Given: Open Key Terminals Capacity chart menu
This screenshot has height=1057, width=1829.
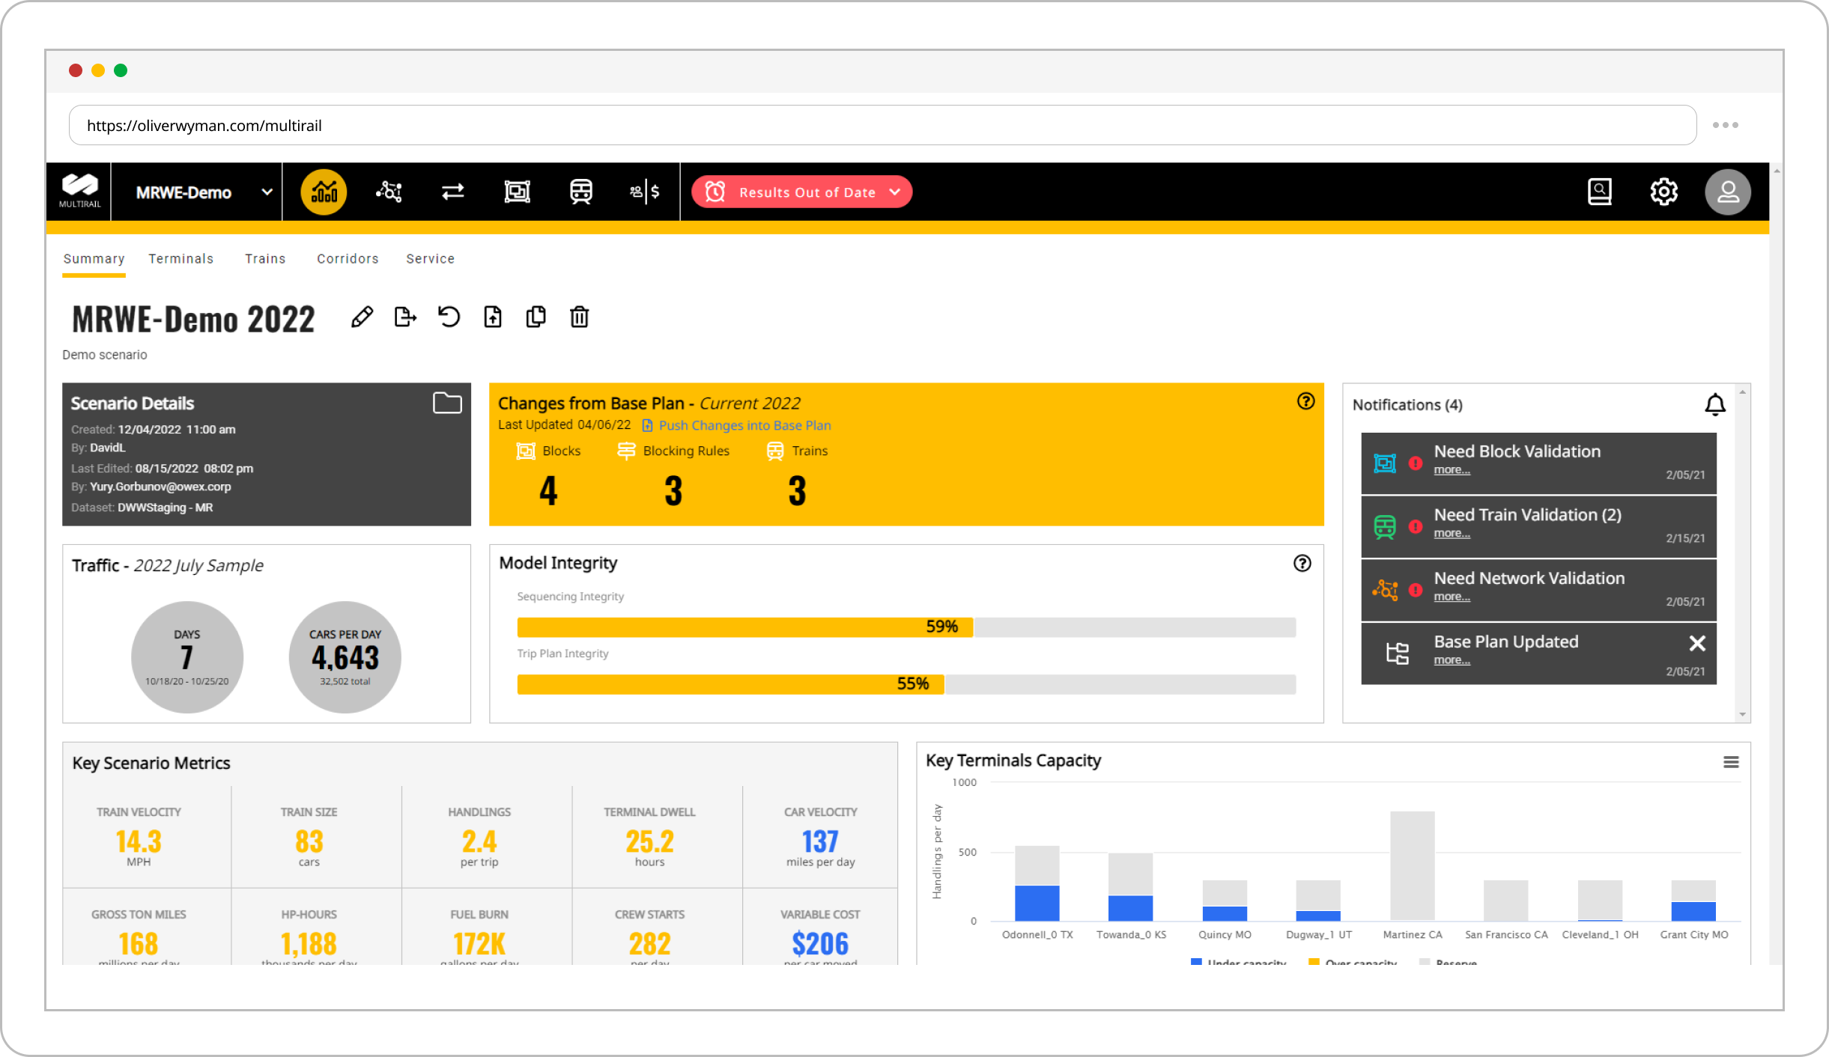Looking at the screenshot, I should [x=1731, y=762].
